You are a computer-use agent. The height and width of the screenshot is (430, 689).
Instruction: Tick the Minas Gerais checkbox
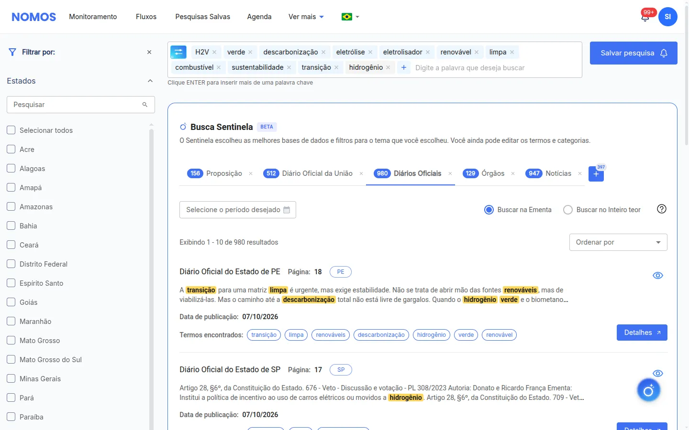[x=11, y=378]
